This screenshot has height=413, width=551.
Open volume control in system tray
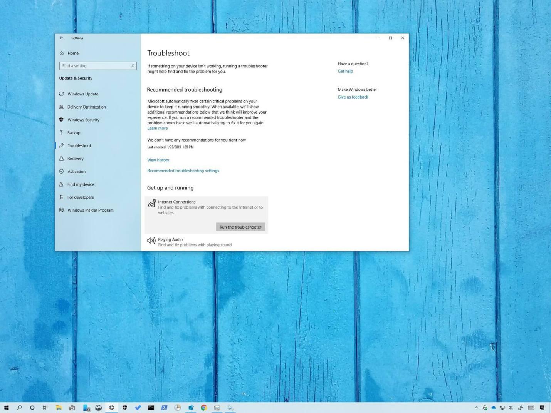pyautogui.click(x=511, y=408)
